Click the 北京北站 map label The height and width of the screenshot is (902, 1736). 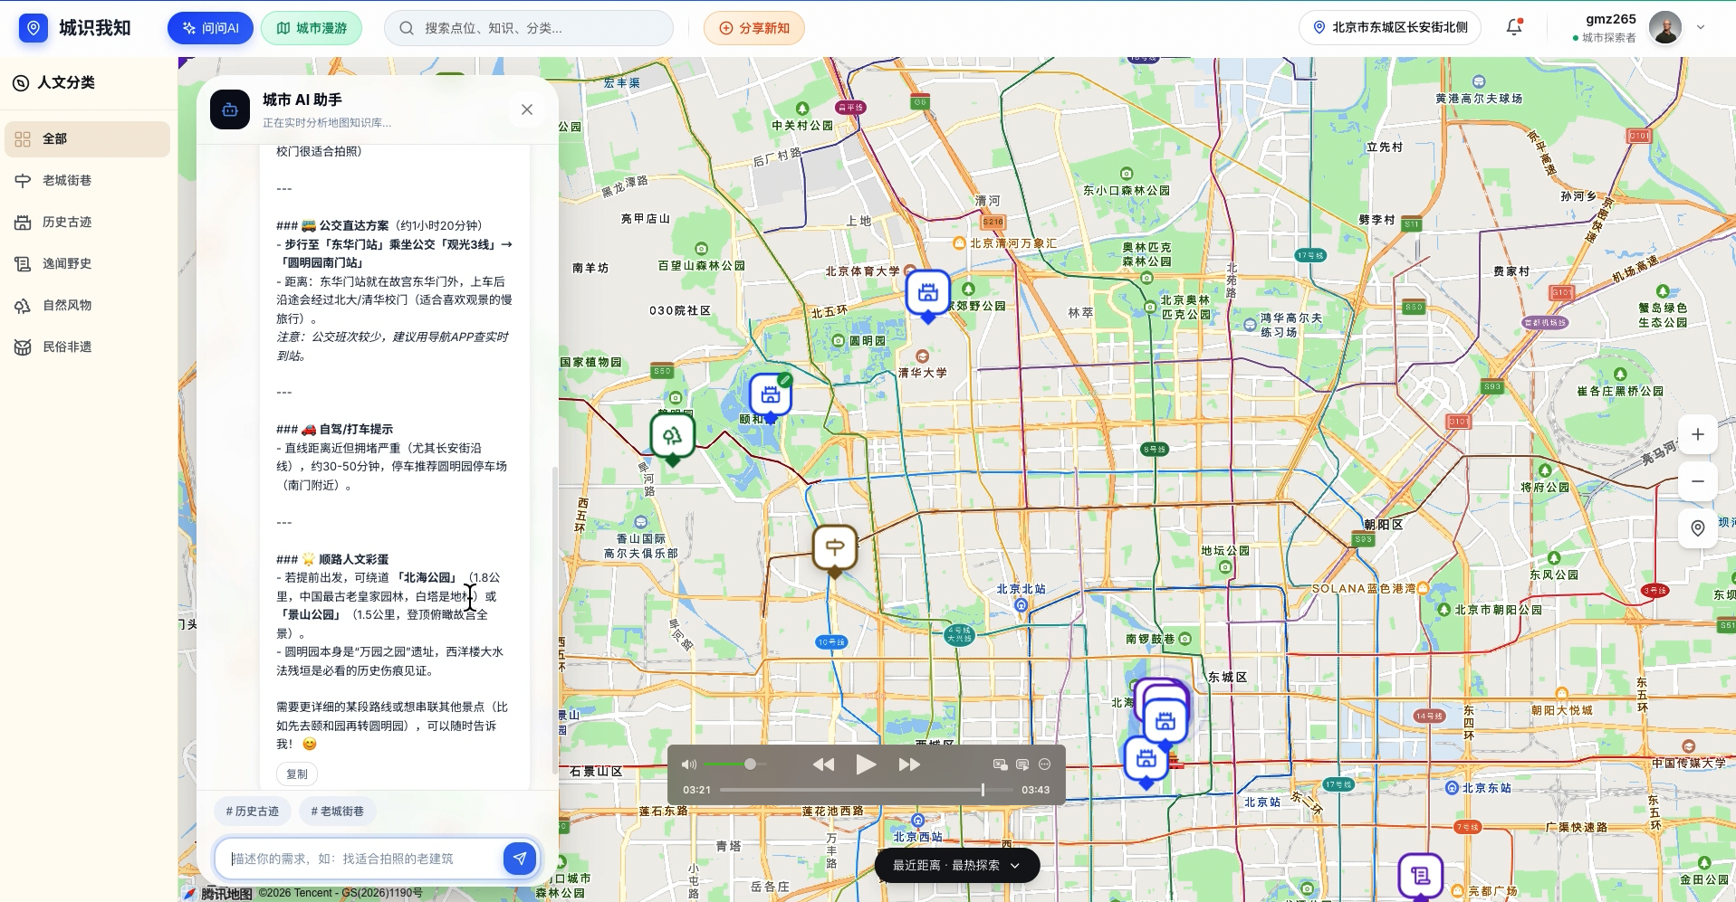coord(1021,589)
